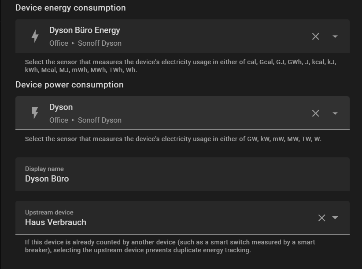Click the lightning bolt icon beside Dyson Büro Energy

pos(35,36)
